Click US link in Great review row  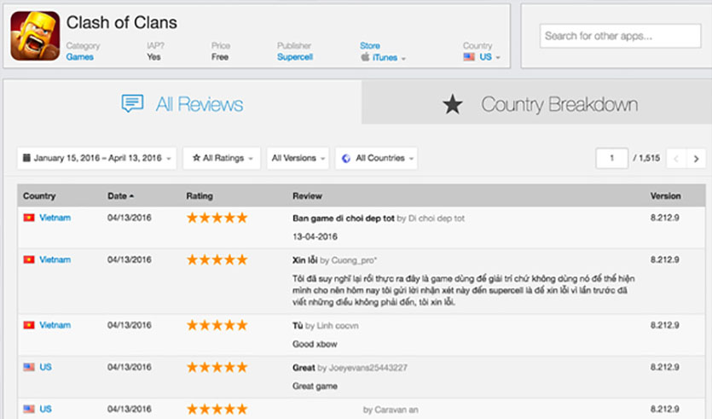click(x=45, y=367)
